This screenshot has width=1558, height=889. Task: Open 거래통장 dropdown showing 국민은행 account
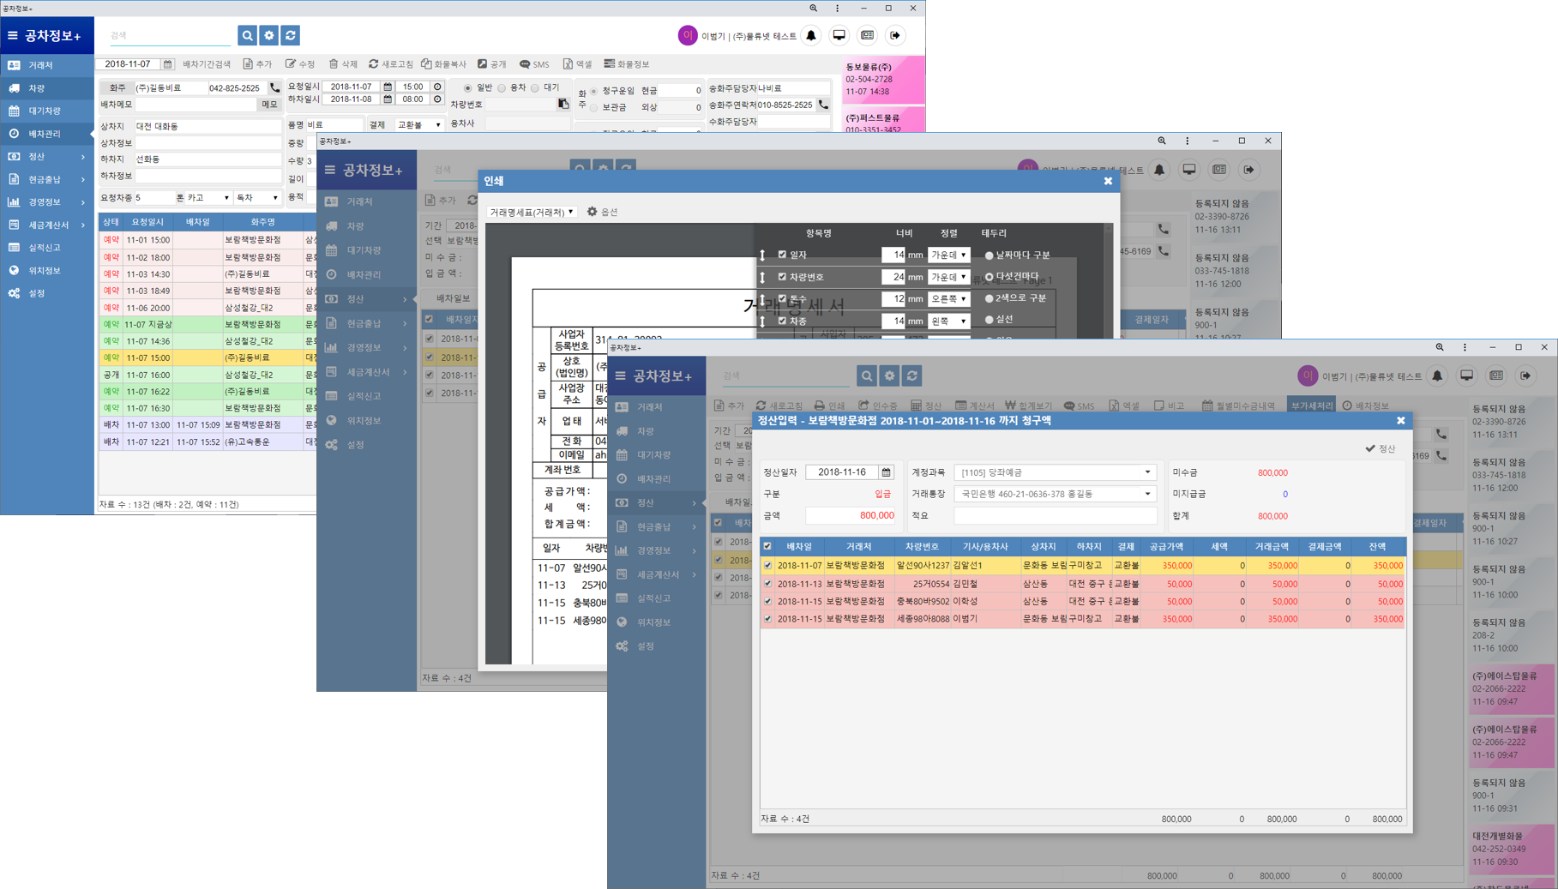[x=1056, y=494]
